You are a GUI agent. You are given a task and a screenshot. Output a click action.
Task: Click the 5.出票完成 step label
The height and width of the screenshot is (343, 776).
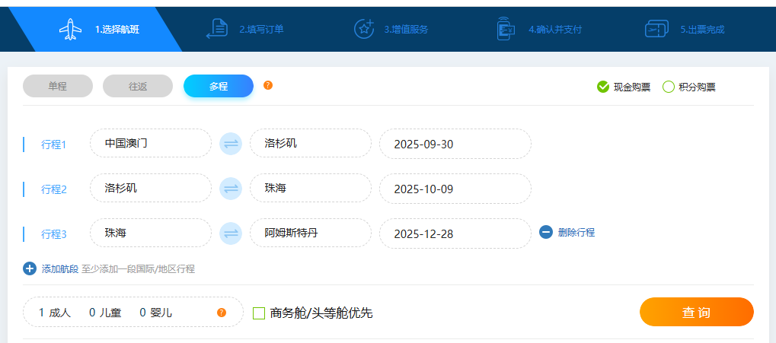tap(702, 30)
